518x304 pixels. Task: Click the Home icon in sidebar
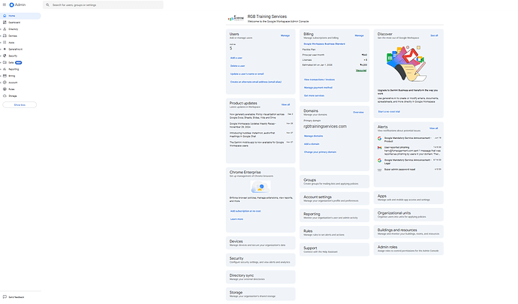5,16
